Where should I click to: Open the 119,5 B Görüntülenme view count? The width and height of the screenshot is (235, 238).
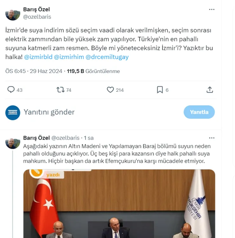[93, 71]
